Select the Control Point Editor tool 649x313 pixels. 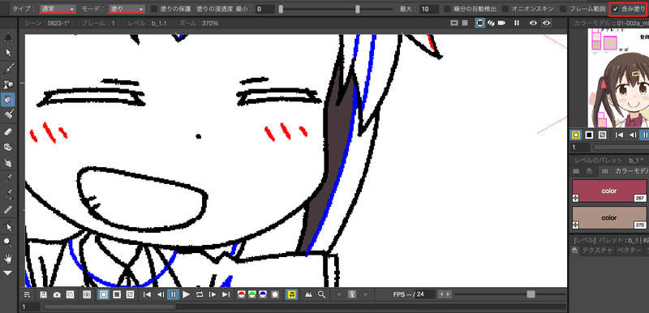tap(8, 226)
